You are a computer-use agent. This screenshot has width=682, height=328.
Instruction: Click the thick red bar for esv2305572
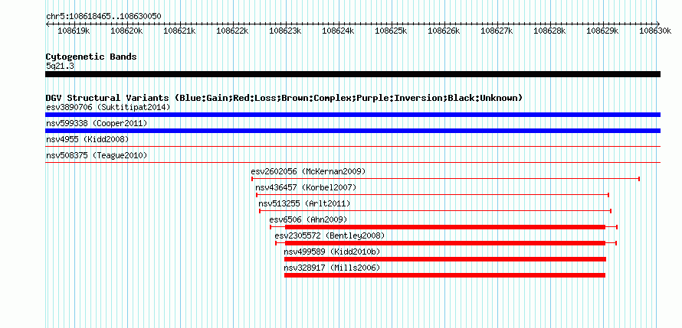[445, 243]
